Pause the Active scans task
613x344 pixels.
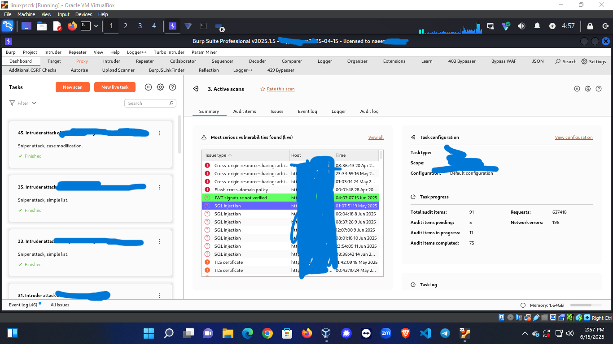[x=577, y=89]
